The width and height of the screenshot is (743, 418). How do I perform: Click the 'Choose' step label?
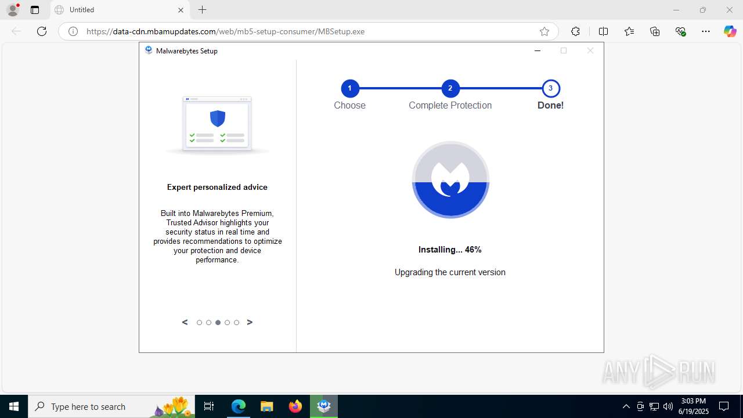click(349, 105)
